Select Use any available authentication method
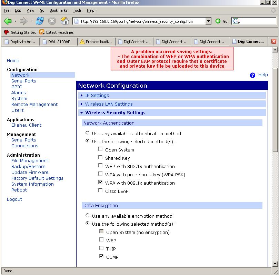Image resolution: width=279 pixels, height=275 pixels. pyautogui.click(x=88, y=133)
